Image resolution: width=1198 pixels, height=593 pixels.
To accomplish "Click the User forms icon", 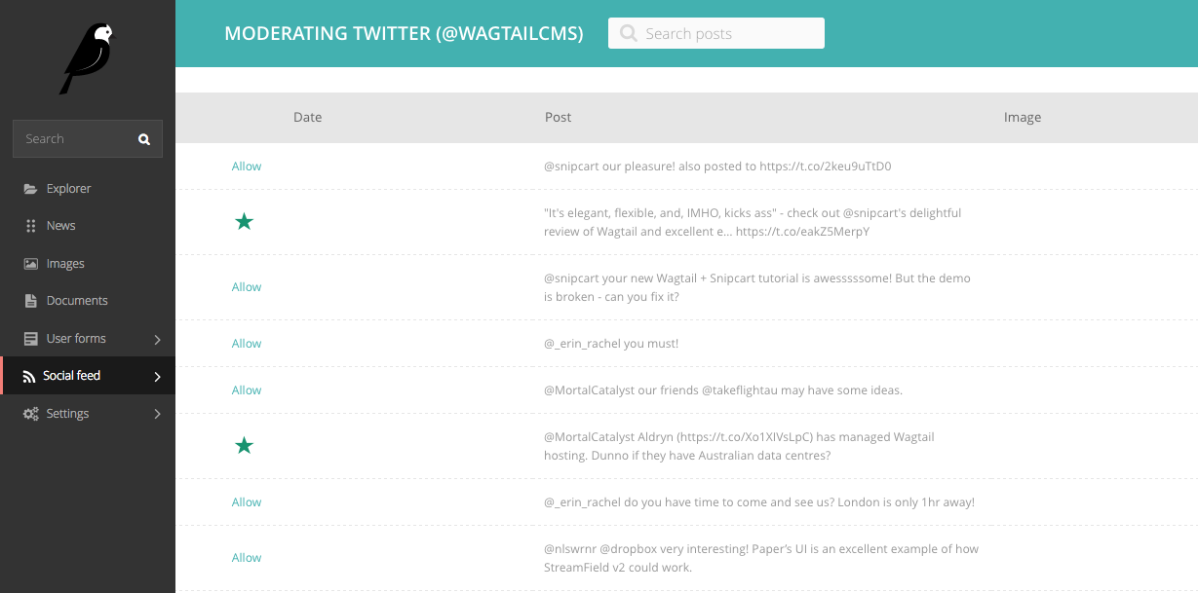I will click(30, 339).
